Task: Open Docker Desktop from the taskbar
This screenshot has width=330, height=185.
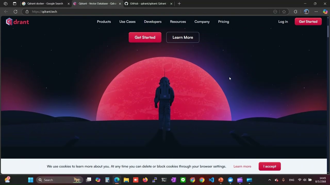Action: tap(230, 180)
